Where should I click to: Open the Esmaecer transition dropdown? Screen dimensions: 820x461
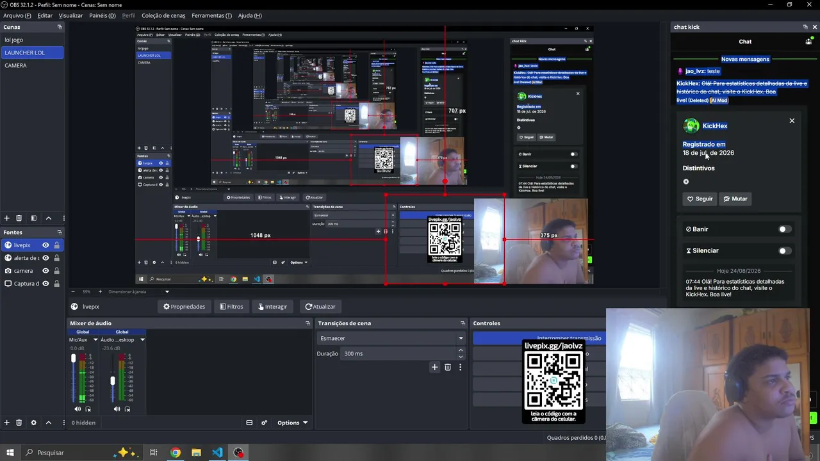coord(391,338)
